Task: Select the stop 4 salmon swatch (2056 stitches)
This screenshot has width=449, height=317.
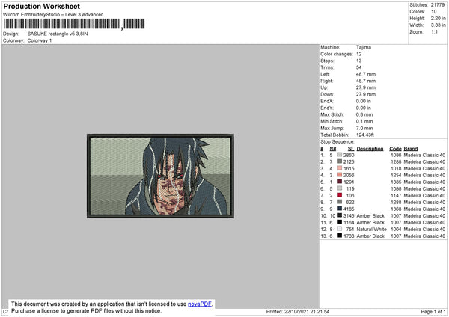Action: [340, 175]
